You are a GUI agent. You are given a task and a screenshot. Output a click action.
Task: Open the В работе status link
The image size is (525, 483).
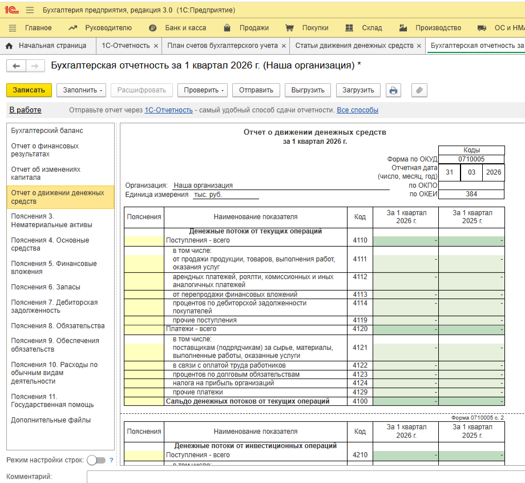coord(26,110)
